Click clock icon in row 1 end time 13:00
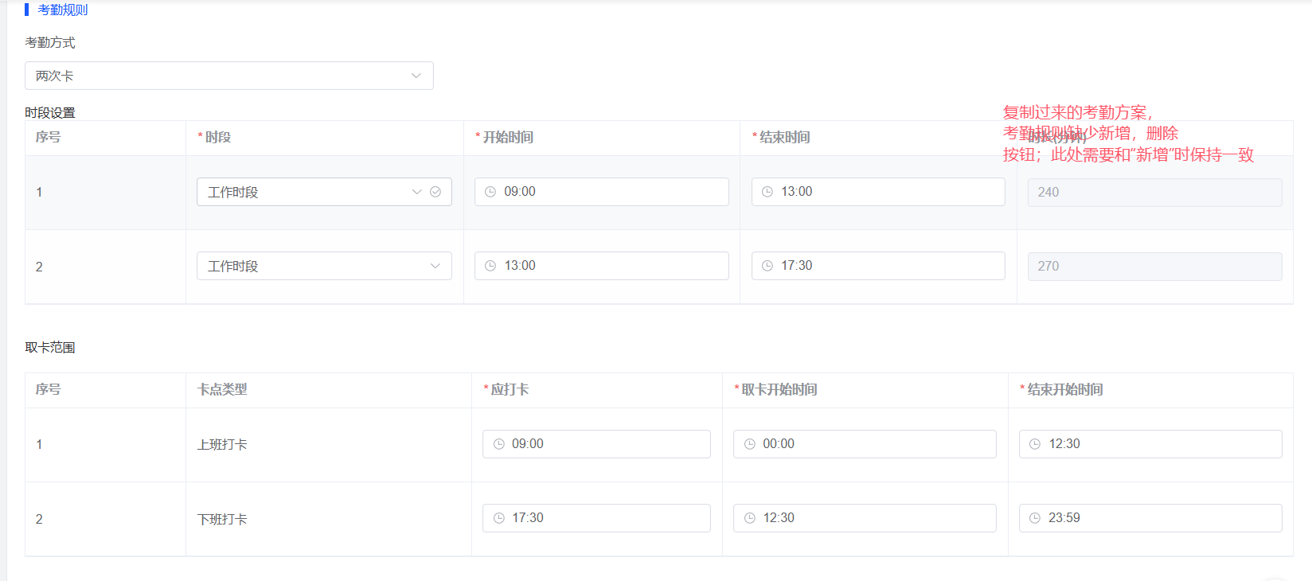 point(767,192)
